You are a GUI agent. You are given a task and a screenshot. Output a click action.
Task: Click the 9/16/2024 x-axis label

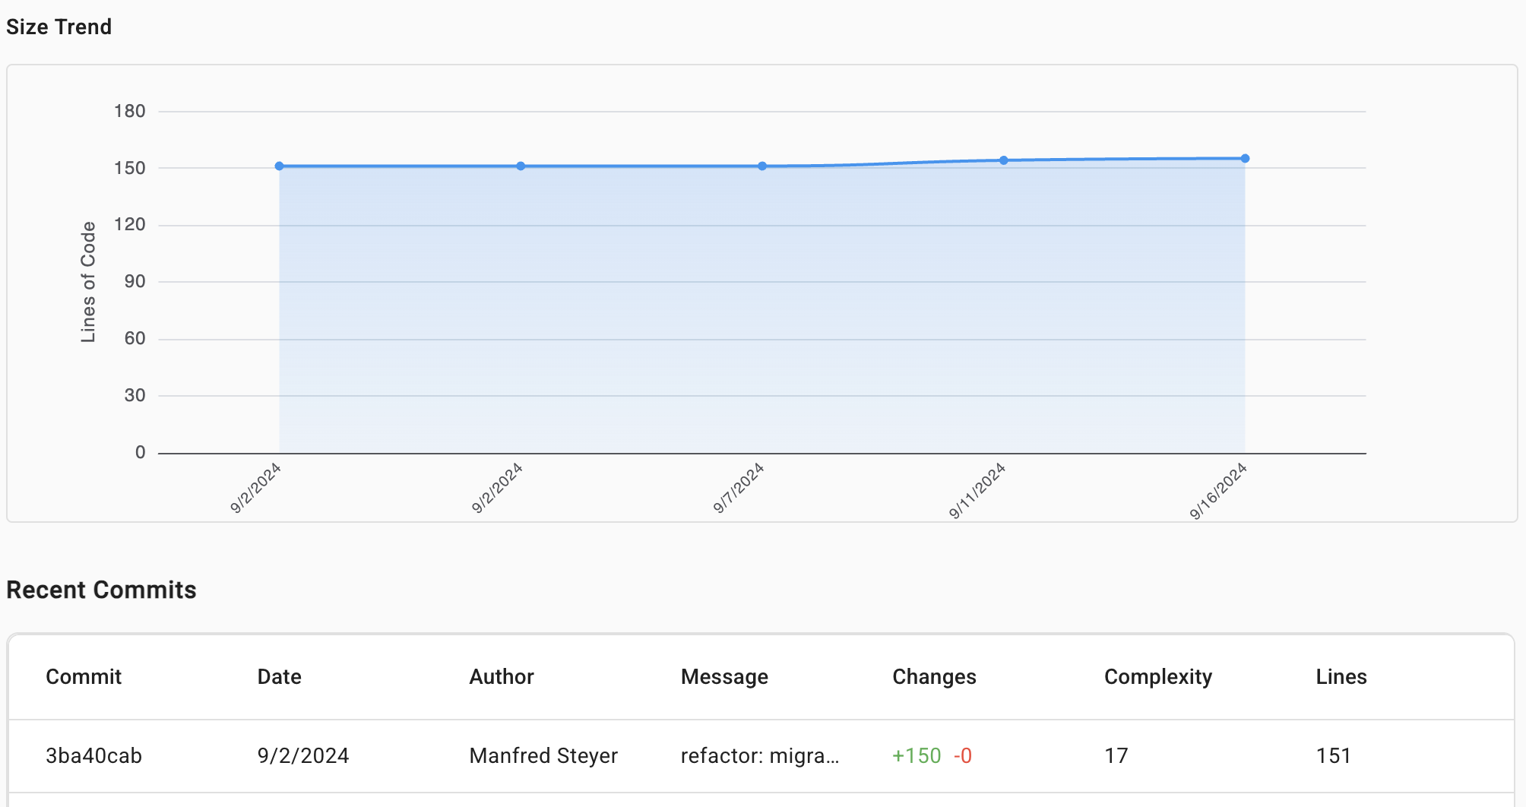1218,491
